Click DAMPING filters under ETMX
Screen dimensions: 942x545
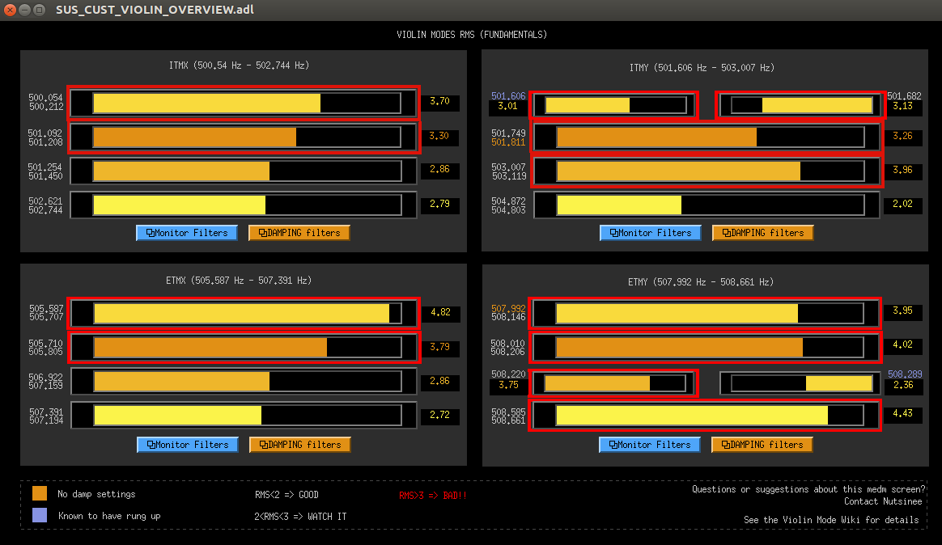299,445
